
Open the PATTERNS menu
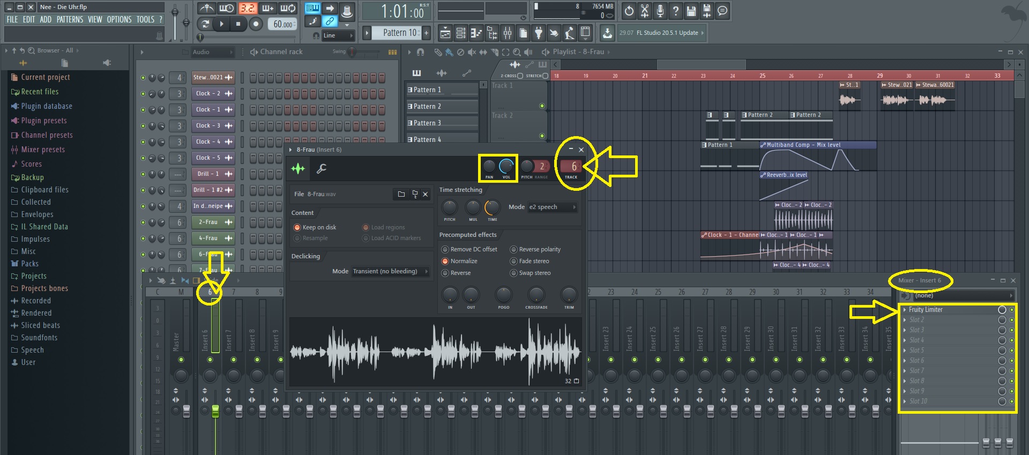click(70, 19)
